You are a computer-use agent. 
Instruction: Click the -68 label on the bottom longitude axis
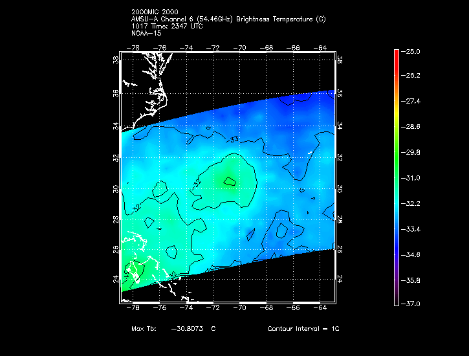point(267,308)
